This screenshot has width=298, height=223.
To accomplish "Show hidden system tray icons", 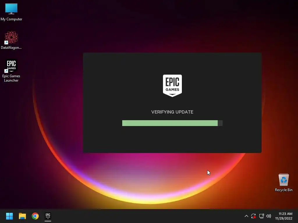I will [246, 216].
